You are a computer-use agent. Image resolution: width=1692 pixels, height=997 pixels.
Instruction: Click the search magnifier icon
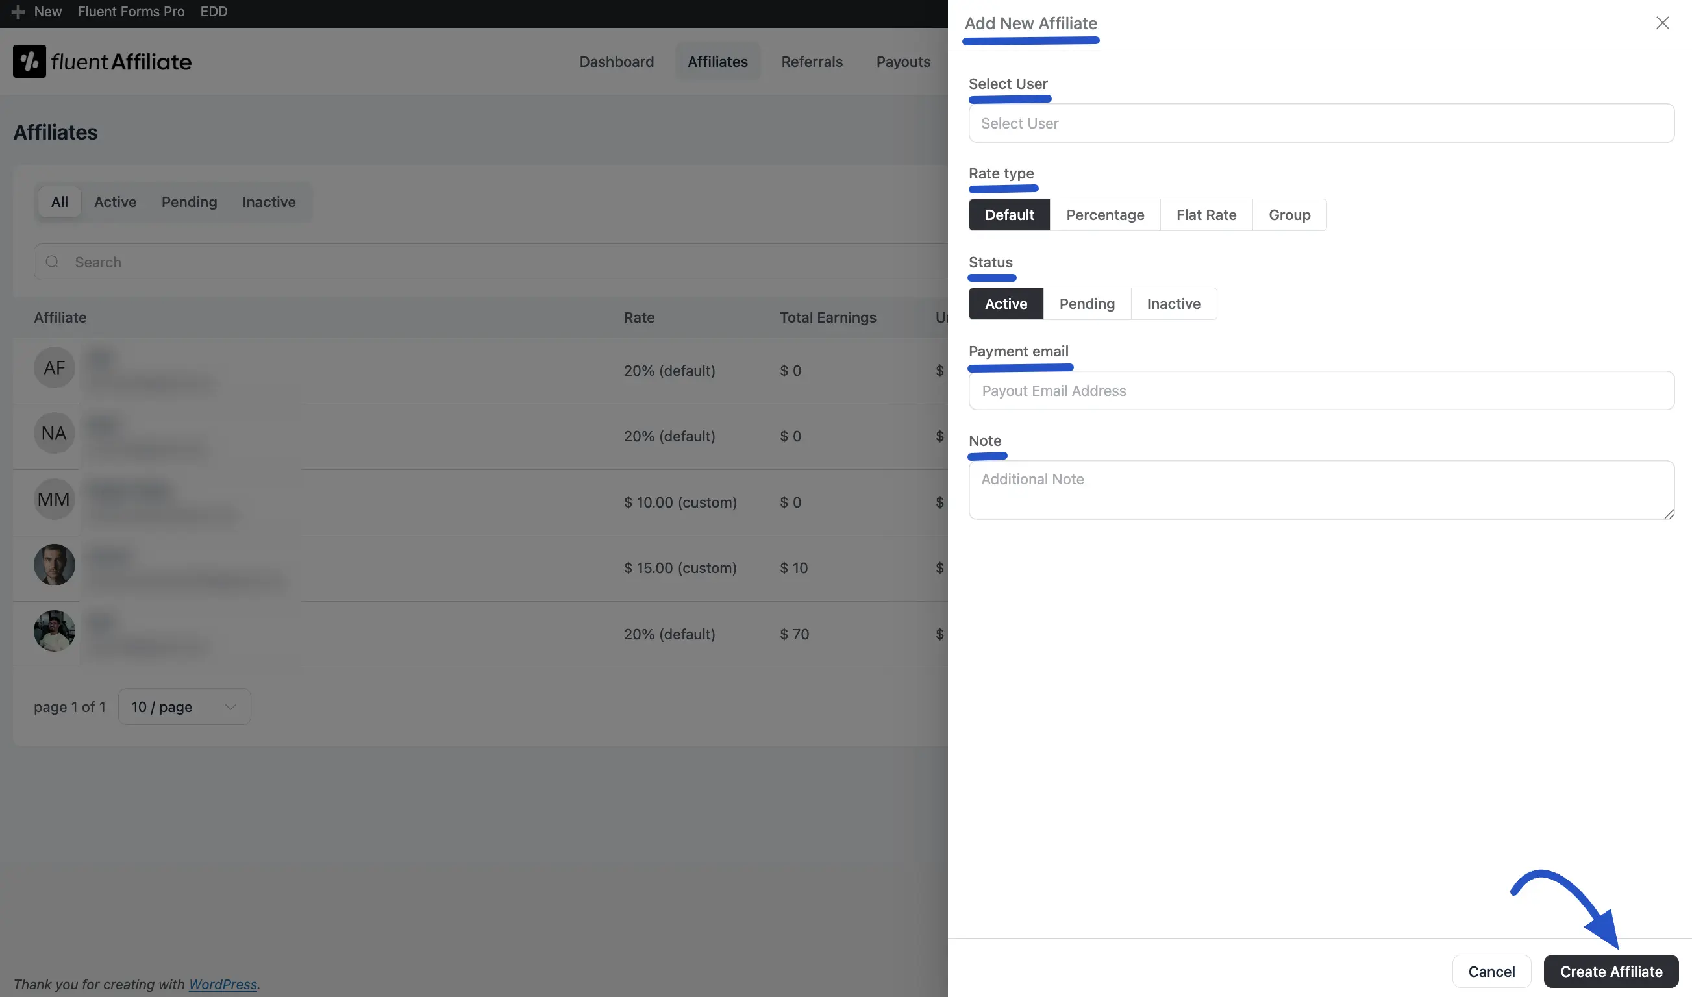point(53,262)
